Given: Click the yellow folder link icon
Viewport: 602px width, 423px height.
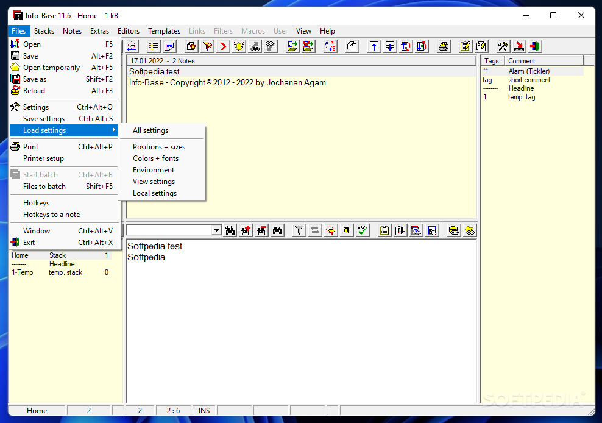Looking at the screenshot, I should click(469, 230).
